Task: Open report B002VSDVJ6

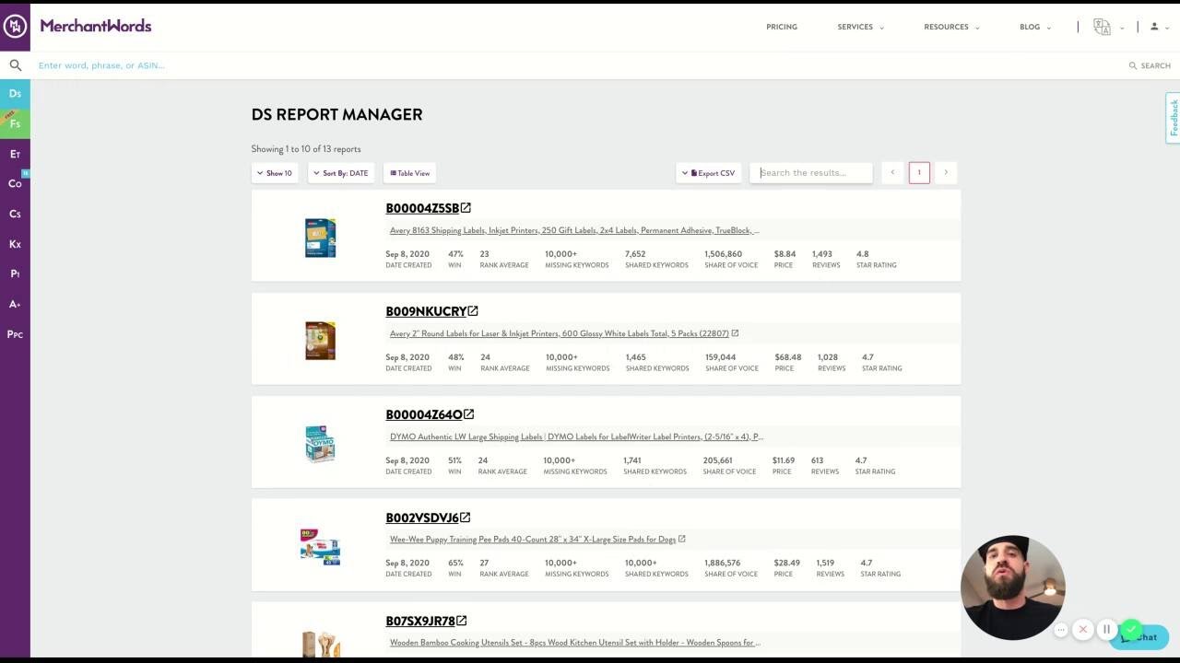Action: (422, 518)
